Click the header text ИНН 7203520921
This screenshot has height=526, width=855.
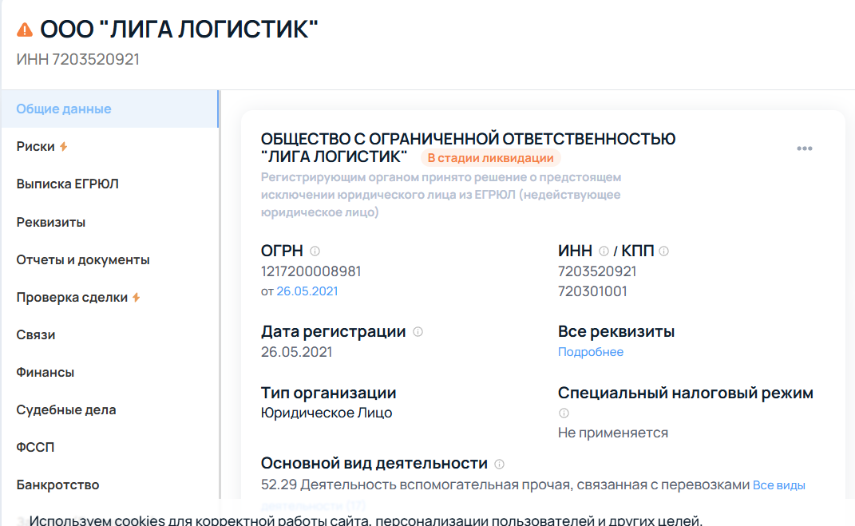tap(78, 59)
